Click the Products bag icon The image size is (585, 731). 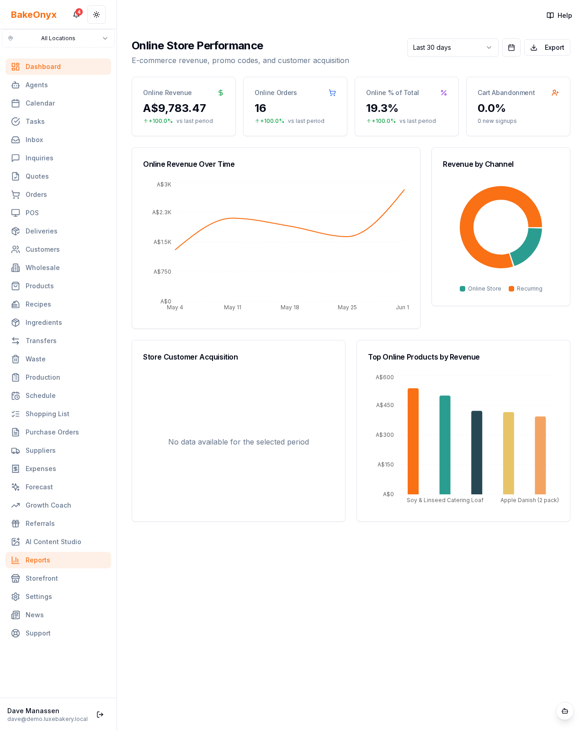click(x=16, y=286)
